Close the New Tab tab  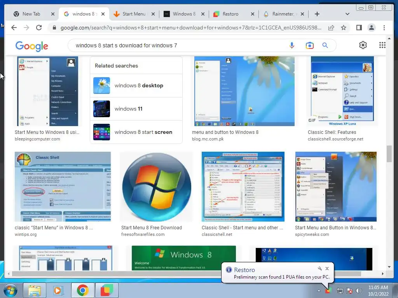point(52,14)
